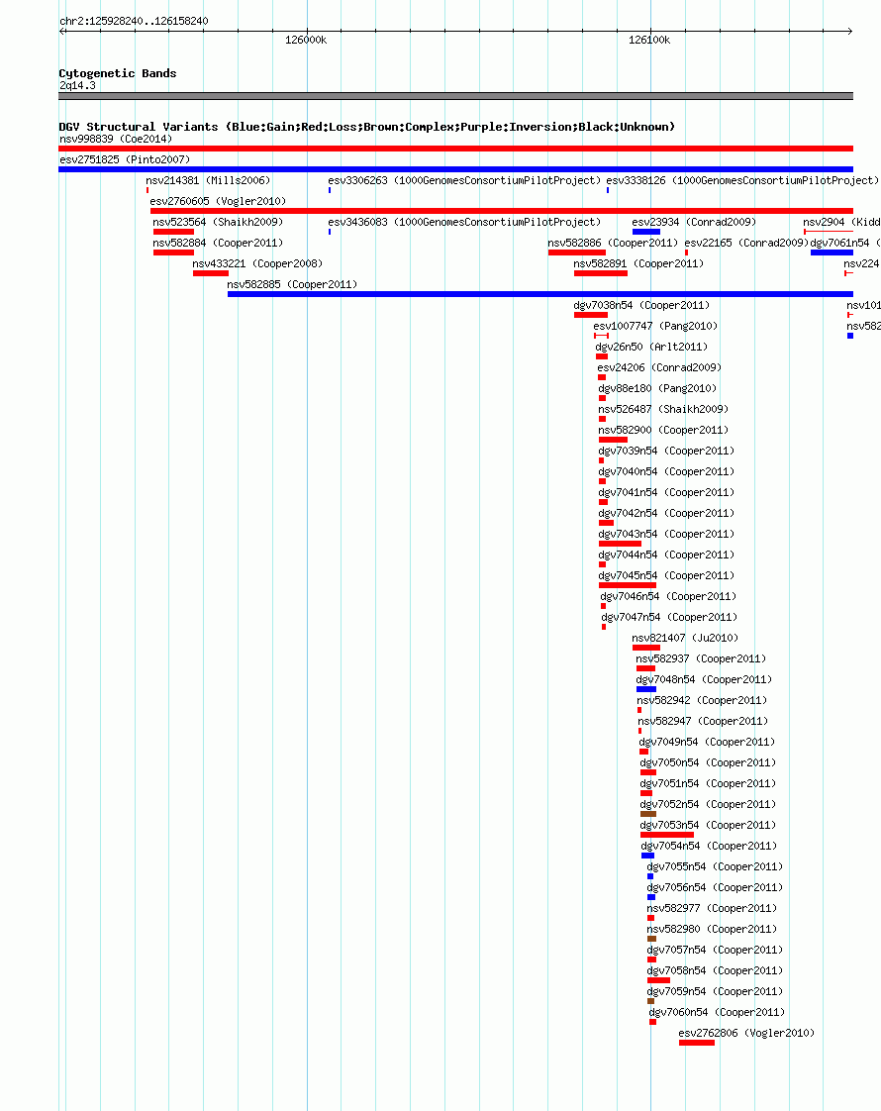881x1111 pixels.
Task: Click esv24206 (Conrad2009) label
Action: [x=659, y=367]
